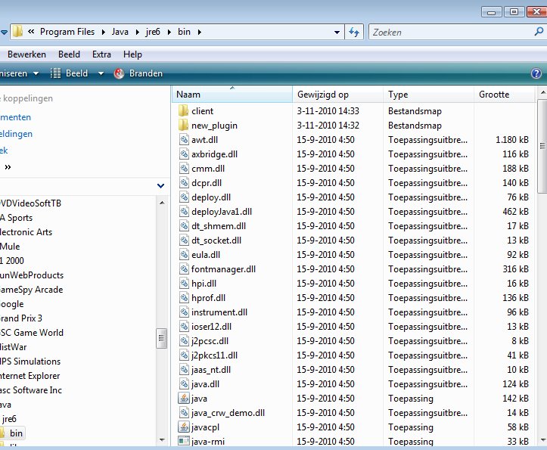Select the deployJava1.dll file name

[x=222, y=212]
